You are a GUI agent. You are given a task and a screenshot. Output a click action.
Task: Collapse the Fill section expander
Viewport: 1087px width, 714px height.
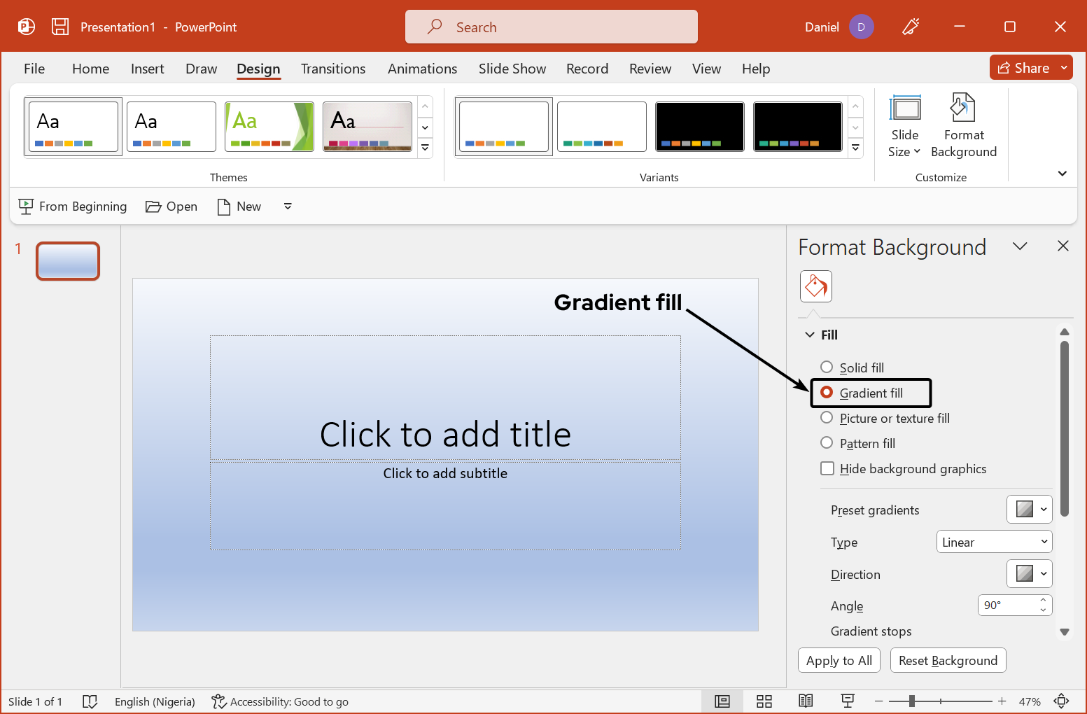[x=810, y=335]
